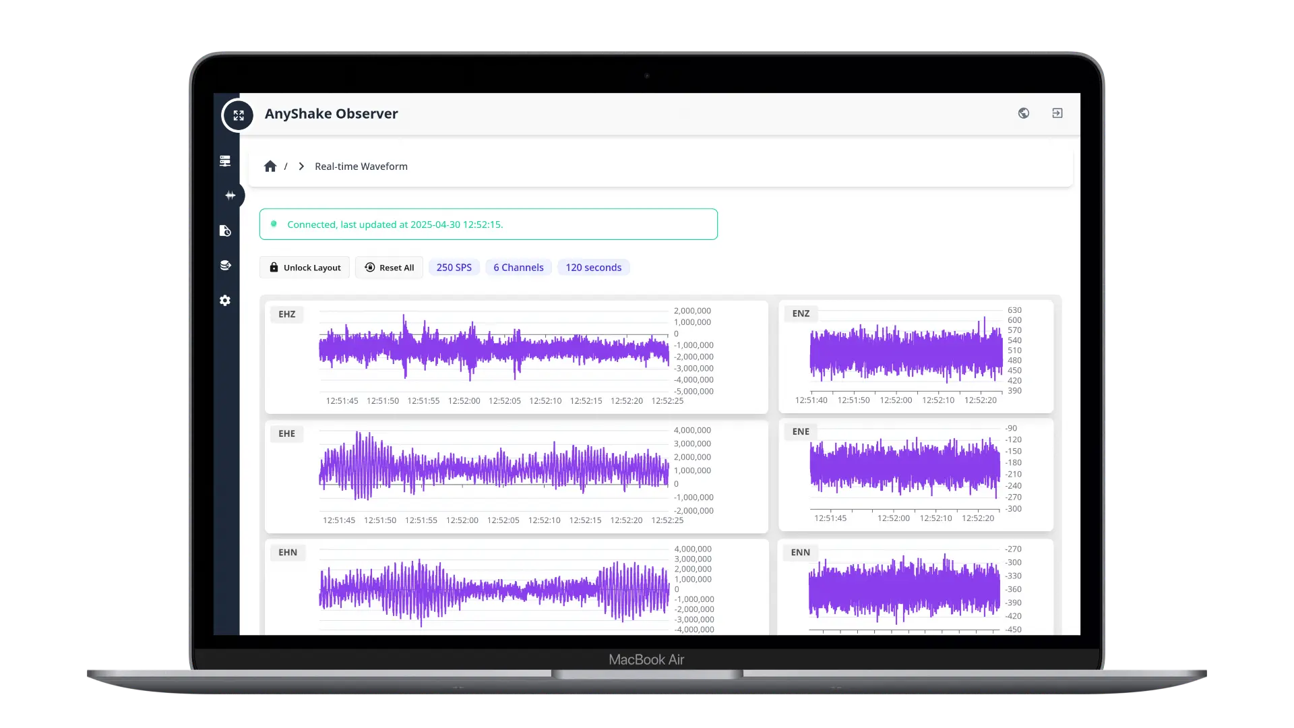Open the settings gear in sidebar

tap(225, 301)
